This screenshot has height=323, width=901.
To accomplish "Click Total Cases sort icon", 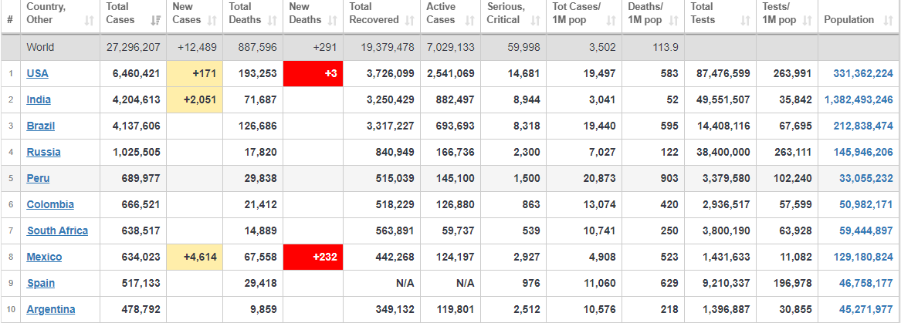I will pyautogui.click(x=155, y=20).
